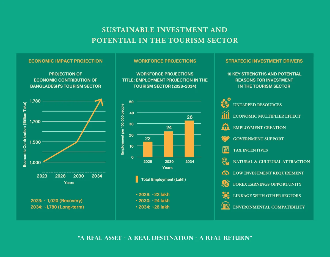The width and height of the screenshot is (330, 257).
Task: Click the Low Investment Requirement label
Action: point(268,173)
